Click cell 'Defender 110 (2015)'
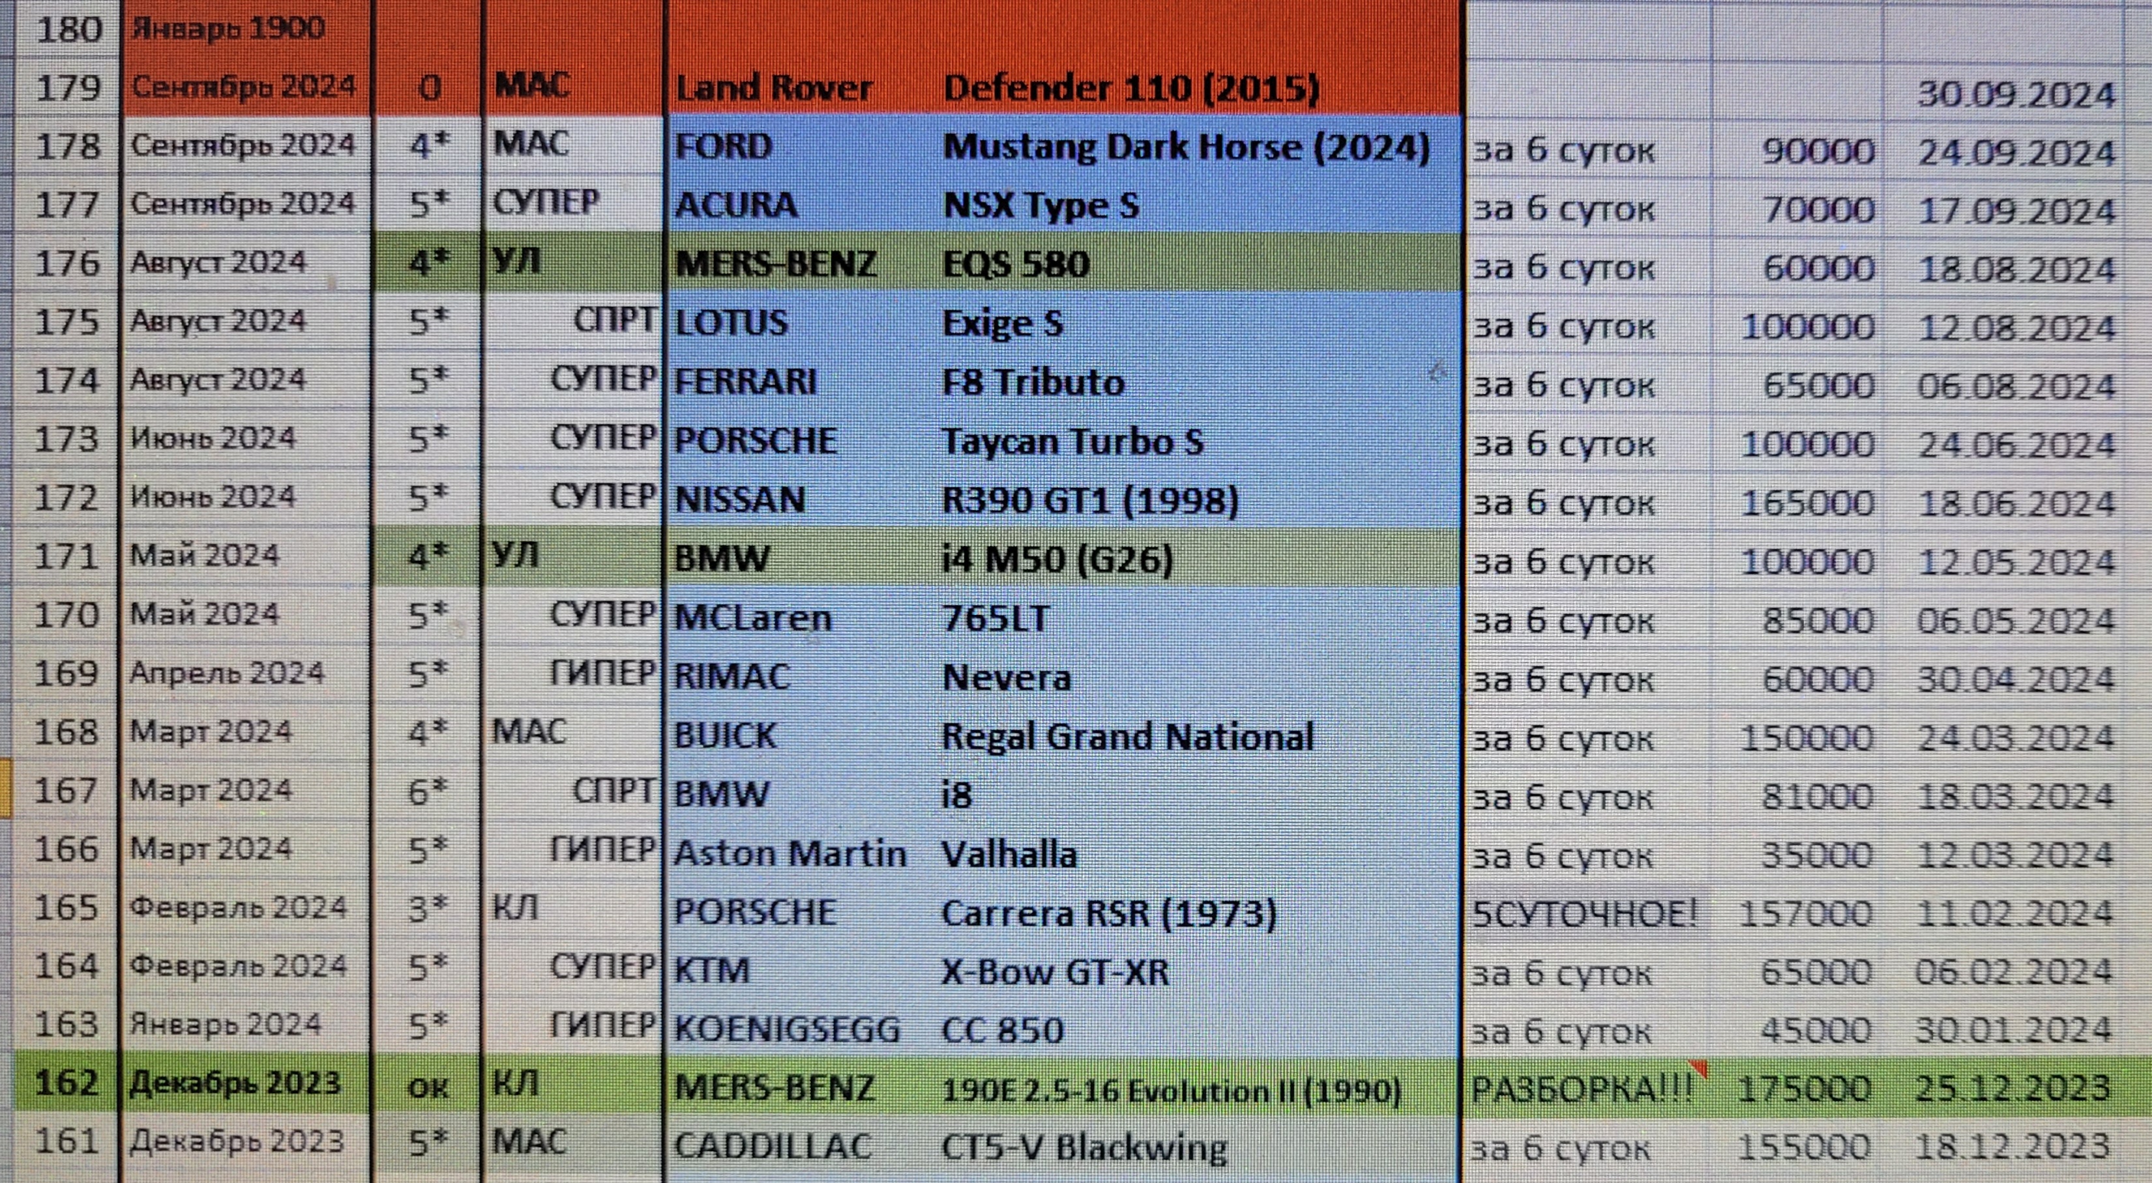This screenshot has height=1183, width=2152. click(x=1200, y=88)
